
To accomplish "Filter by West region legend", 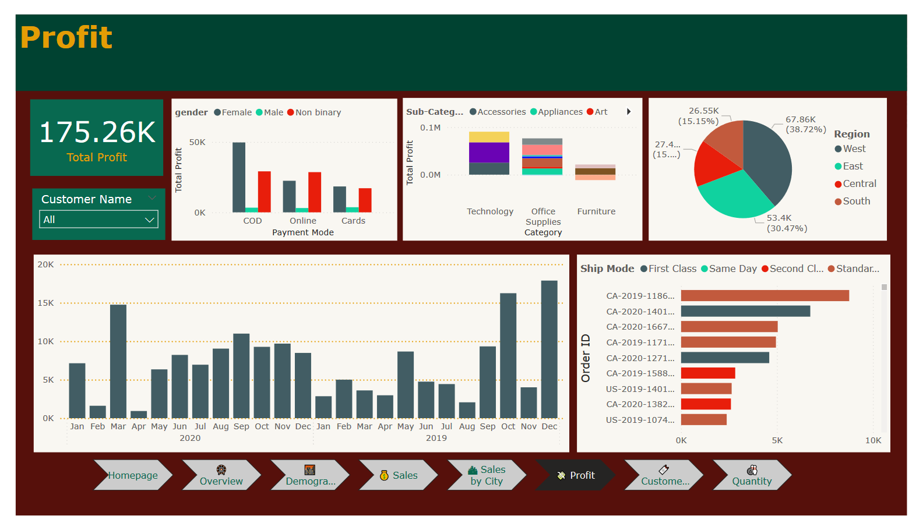I will click(850, 149).
